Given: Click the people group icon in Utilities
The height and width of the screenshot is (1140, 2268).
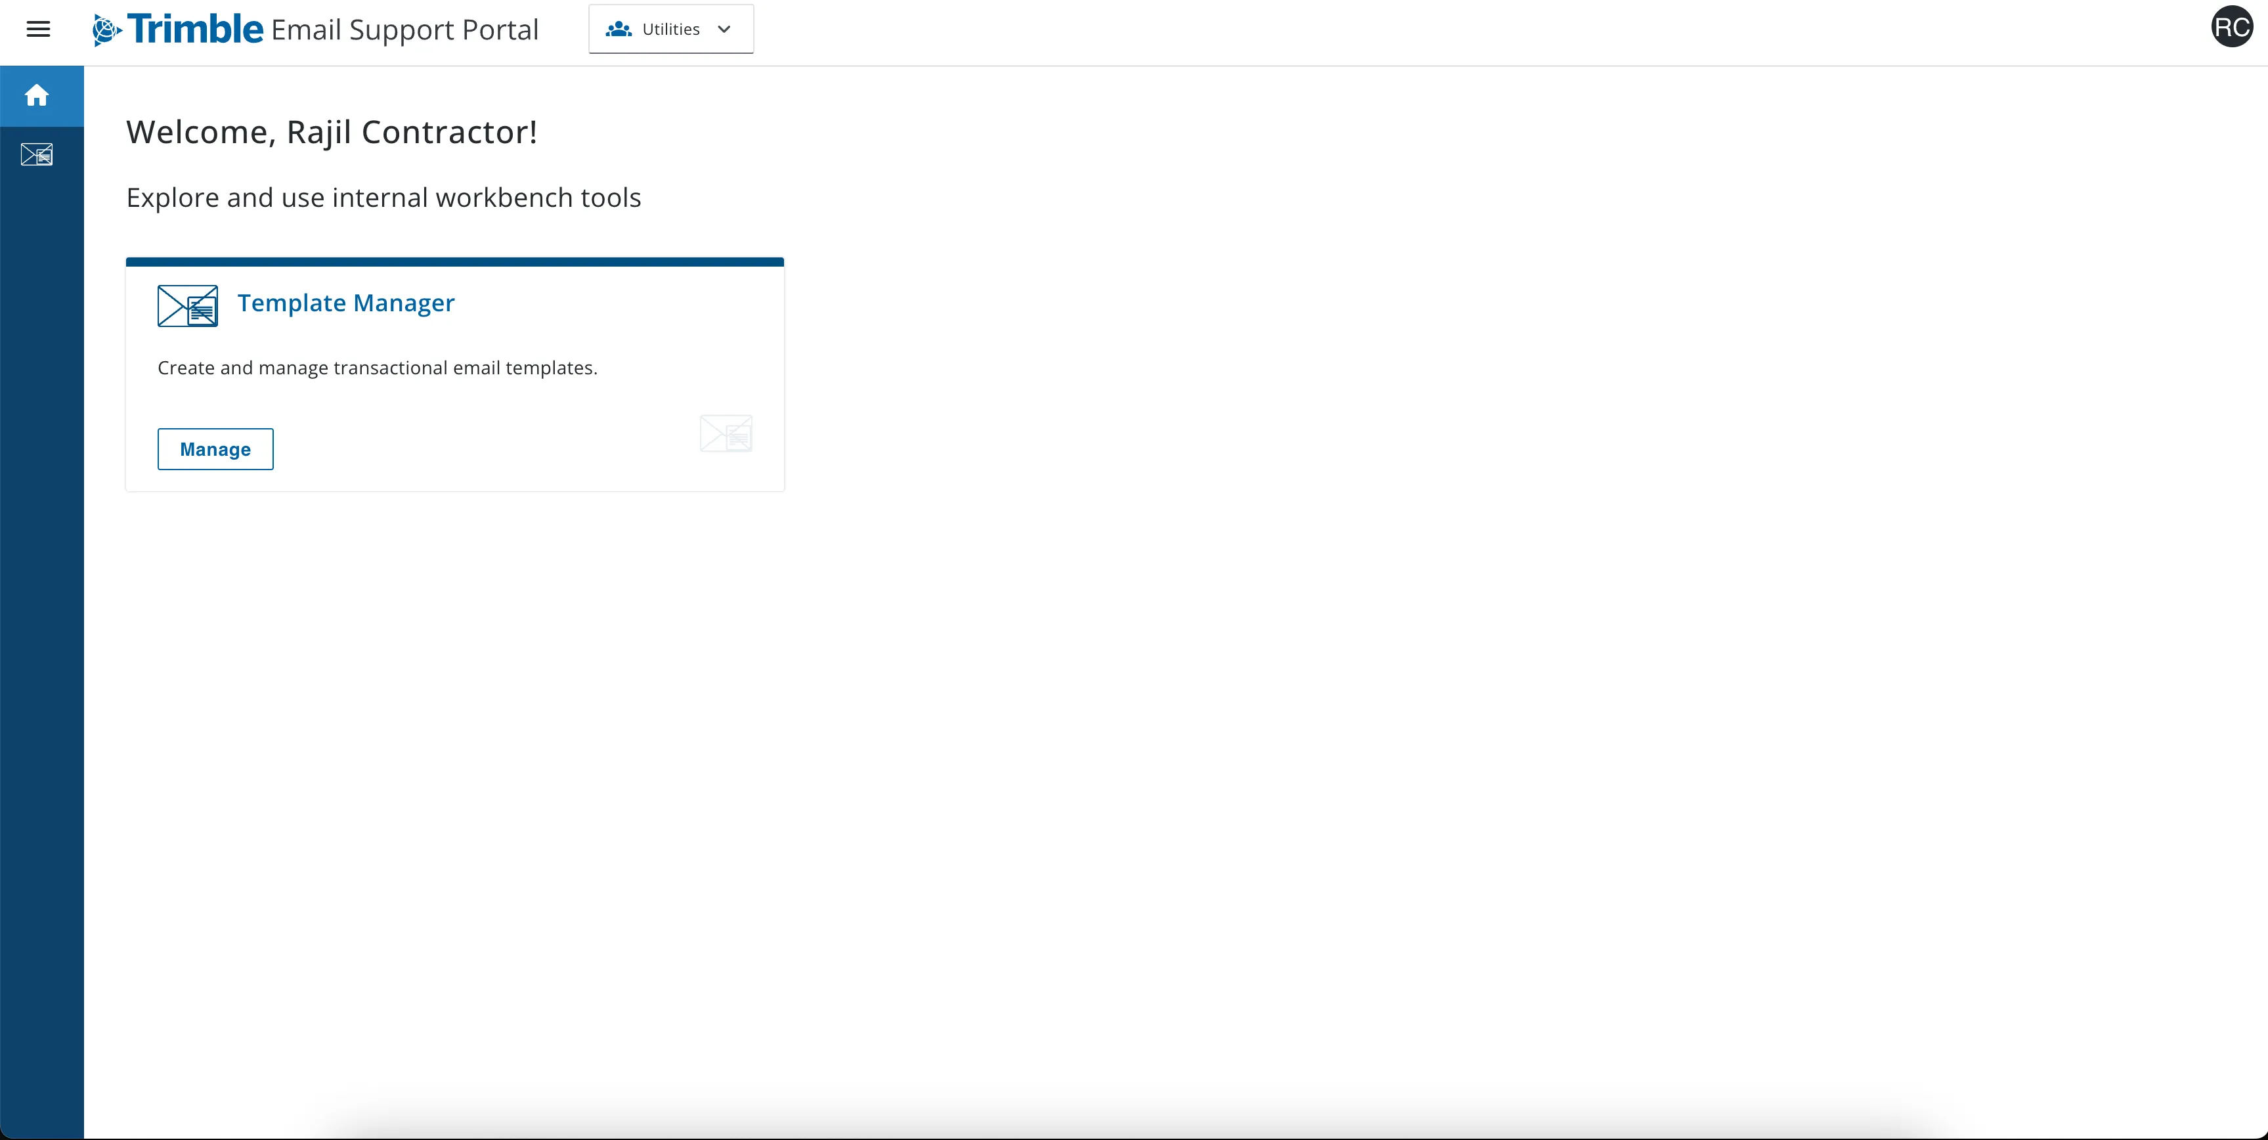Looking at the screenshot, I should (619, 29).
